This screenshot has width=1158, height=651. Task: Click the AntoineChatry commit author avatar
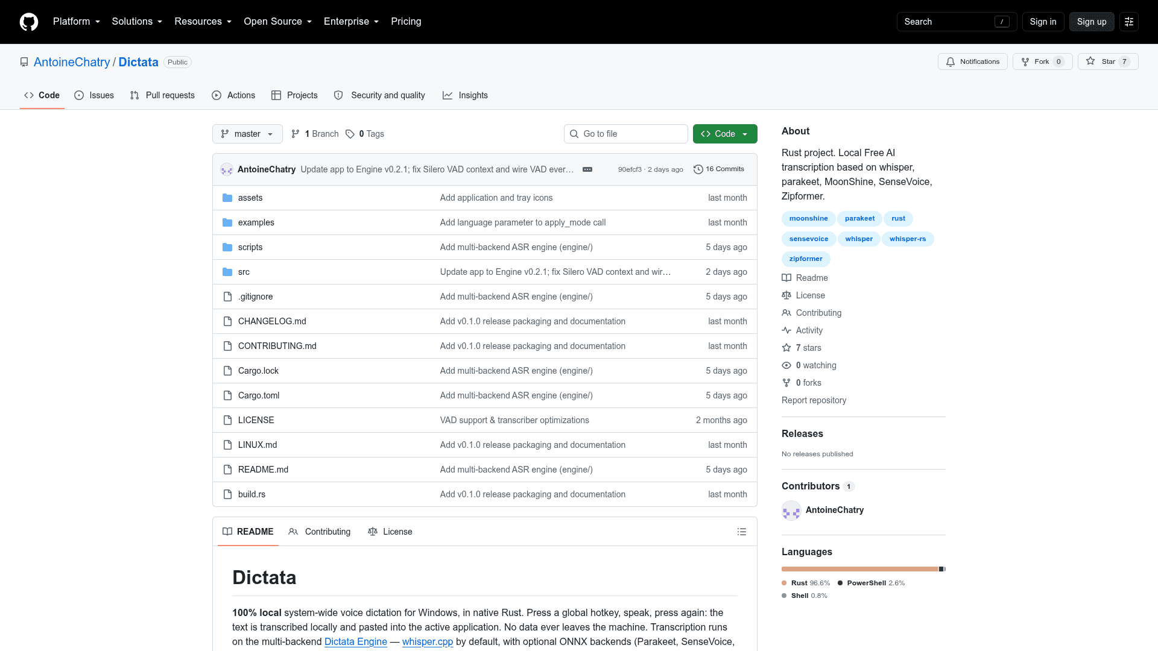[x=227, y=169]
